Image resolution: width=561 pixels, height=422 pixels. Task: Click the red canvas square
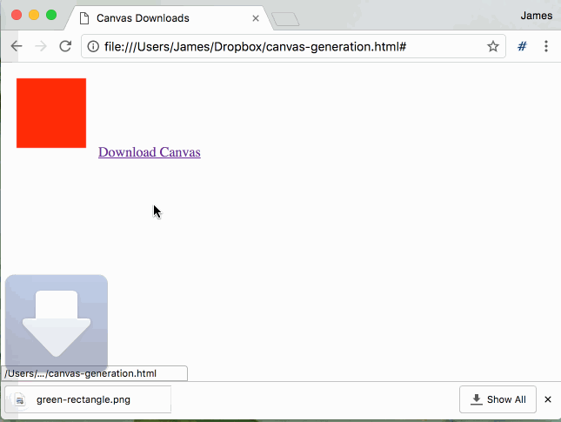coord(51,113)
